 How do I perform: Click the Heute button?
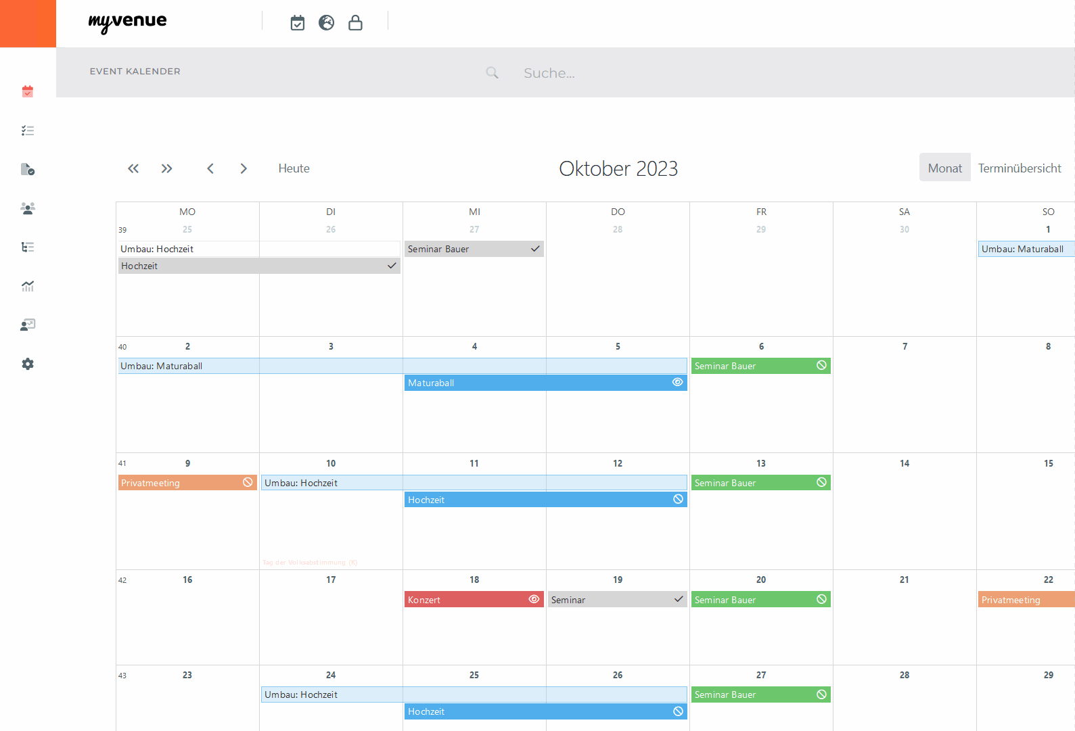click(x=294, y=168)
